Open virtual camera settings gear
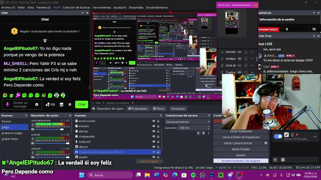This screenshot has height=180, width=321. [x=266, y=143]
